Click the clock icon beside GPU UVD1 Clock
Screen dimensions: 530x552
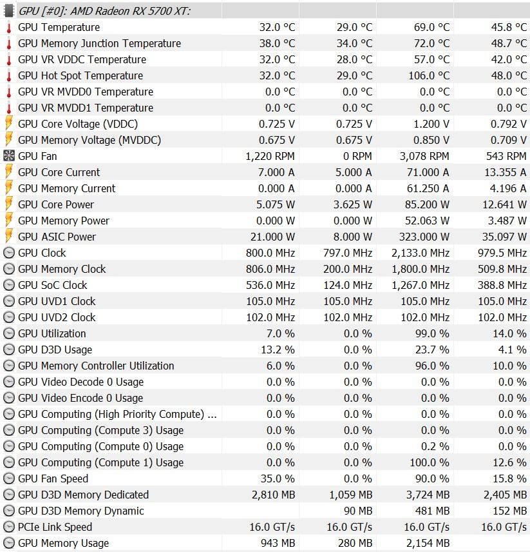pos(9,301)
